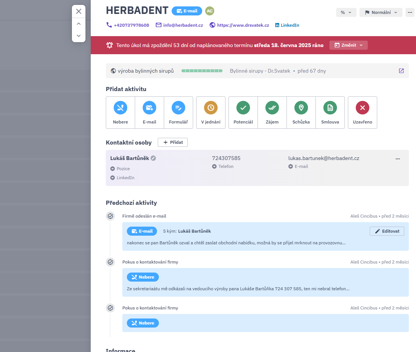
Task: Expand note starting 'nakonec se pan Bartůněk'
Action: tap(236, 243)
